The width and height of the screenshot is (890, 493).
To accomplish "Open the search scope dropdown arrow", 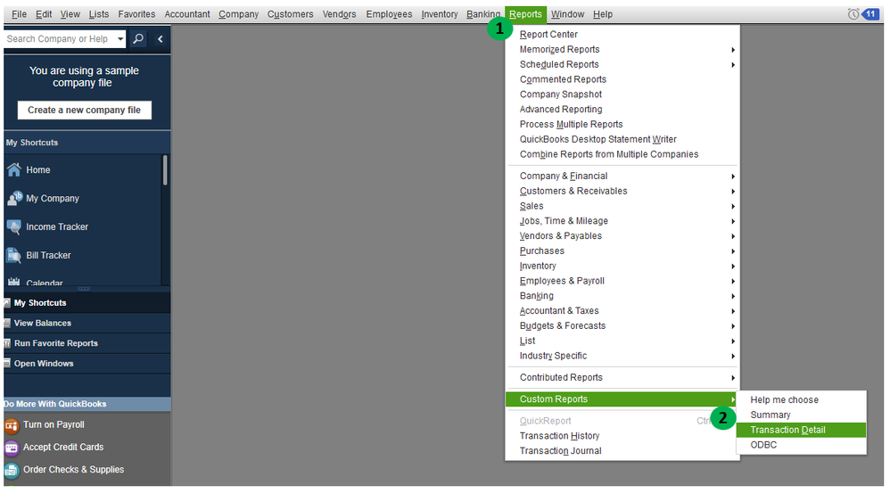I will 120,38.
